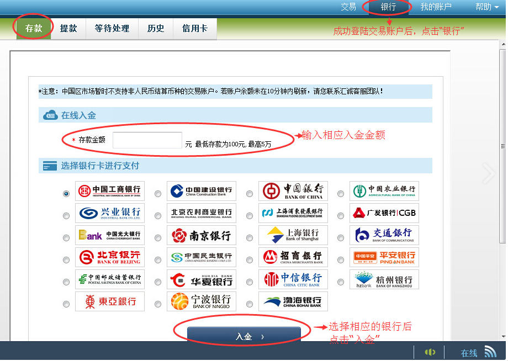
Task: Select the Agricultural Bank of China logo
Action: (384, 192)
